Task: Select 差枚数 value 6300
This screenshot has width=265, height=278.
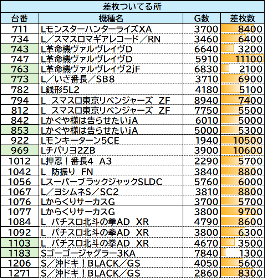Action: click(x=242, y=232)
